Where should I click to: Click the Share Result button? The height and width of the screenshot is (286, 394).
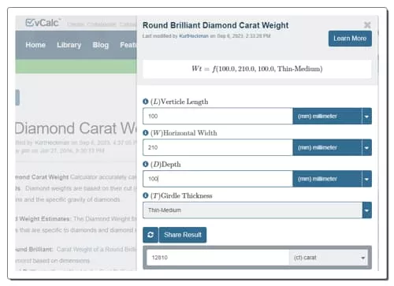point(183,235)
